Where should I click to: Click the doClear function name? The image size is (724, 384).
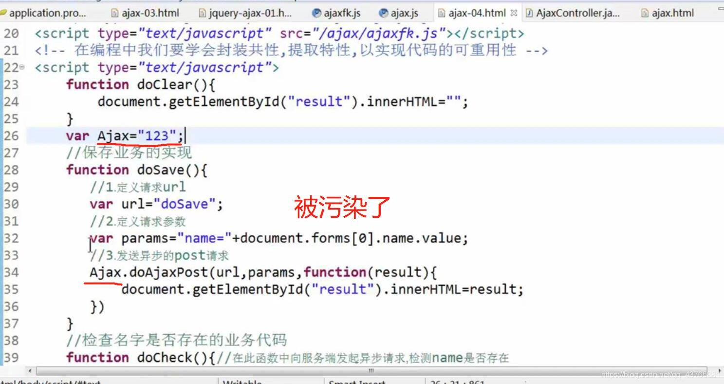(165, 84)
